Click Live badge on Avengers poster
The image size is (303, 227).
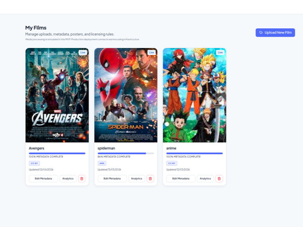[83, 53]
